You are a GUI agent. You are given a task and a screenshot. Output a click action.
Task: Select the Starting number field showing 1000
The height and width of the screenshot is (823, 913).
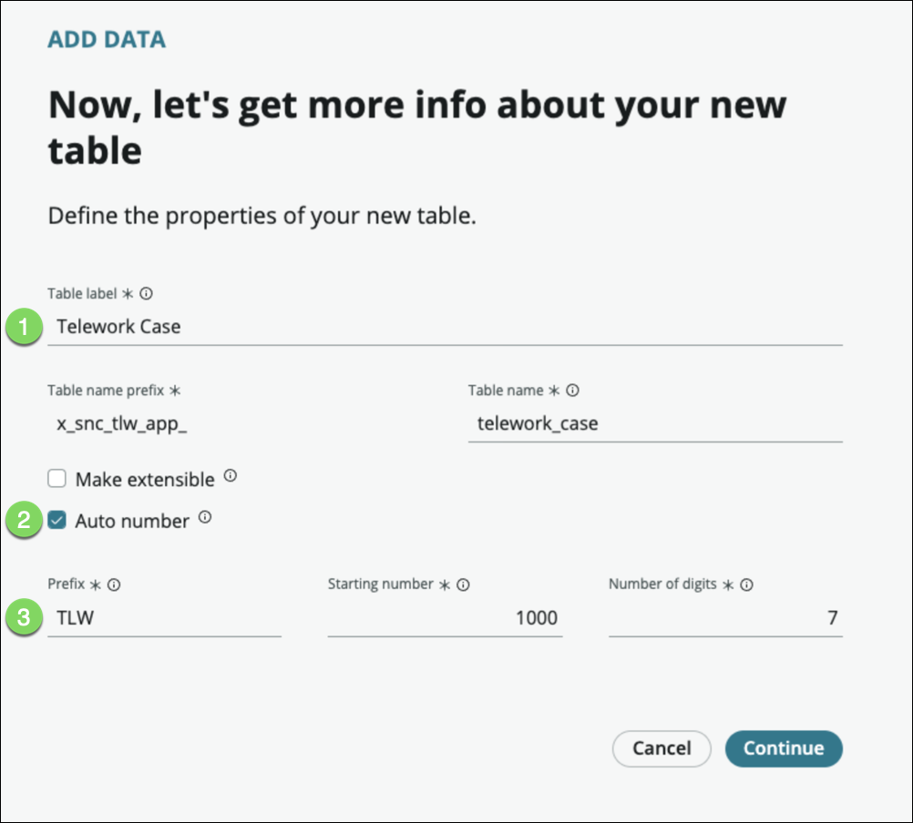click(445, 618)
